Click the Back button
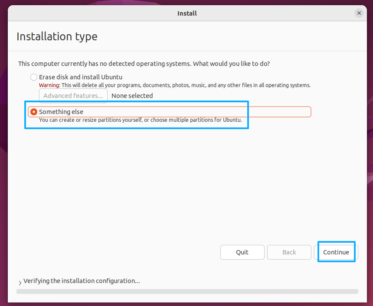Image resolution: width=373 pixels, height=306 pixels. click(x=289, y=252)
